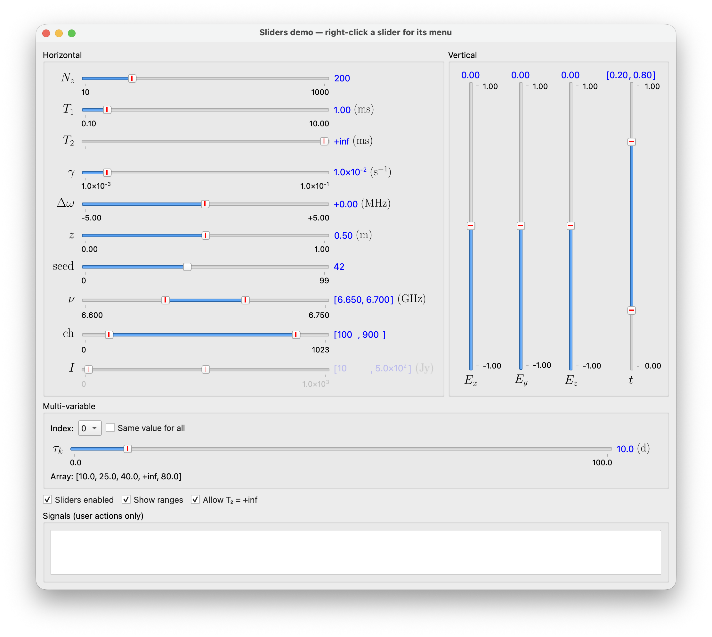Click the upper I range handle
This screenshot has height=637, width=712.
pos(206,369)
